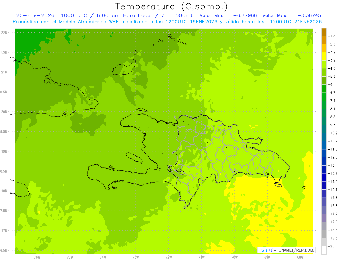Click the green swatch between -6 and -6.7

[x=324, y=89]
